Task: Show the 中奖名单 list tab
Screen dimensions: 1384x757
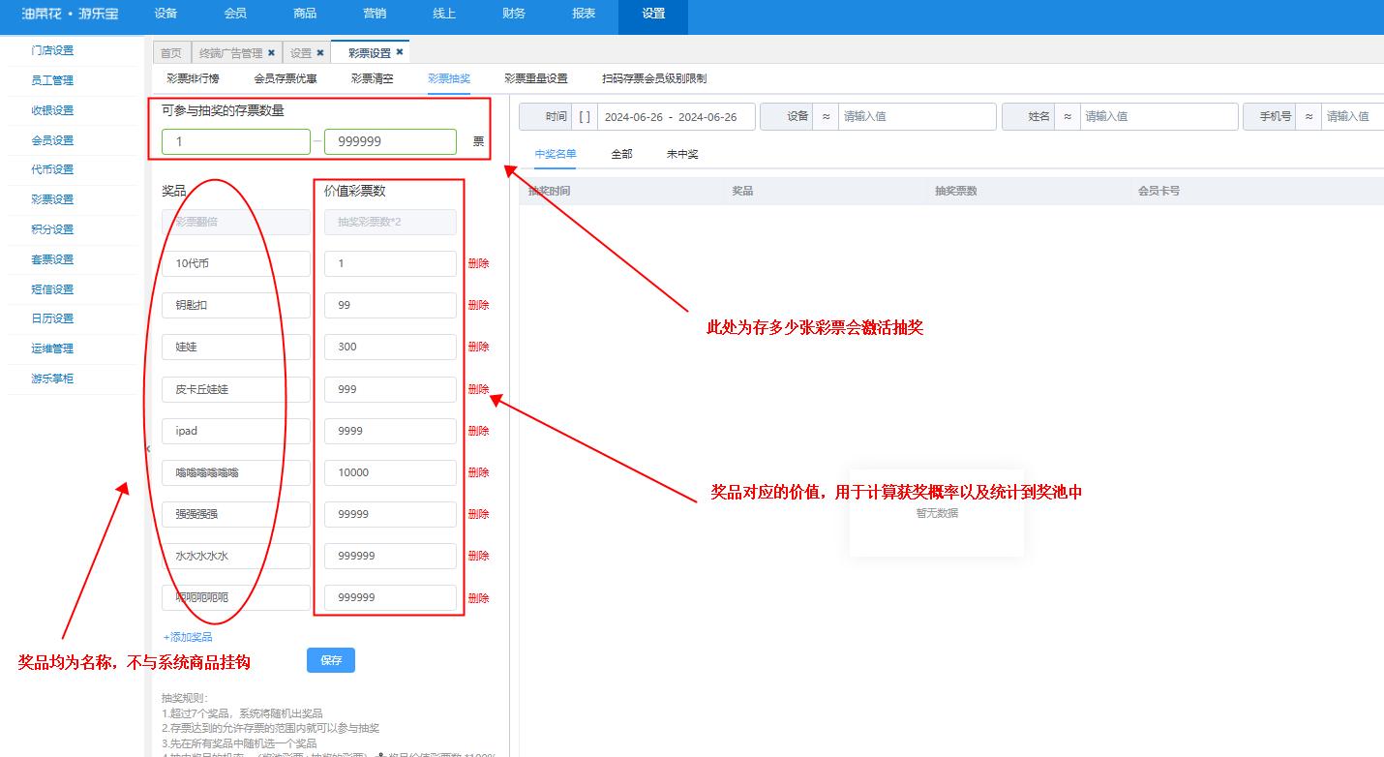Action: pos(556,154)
